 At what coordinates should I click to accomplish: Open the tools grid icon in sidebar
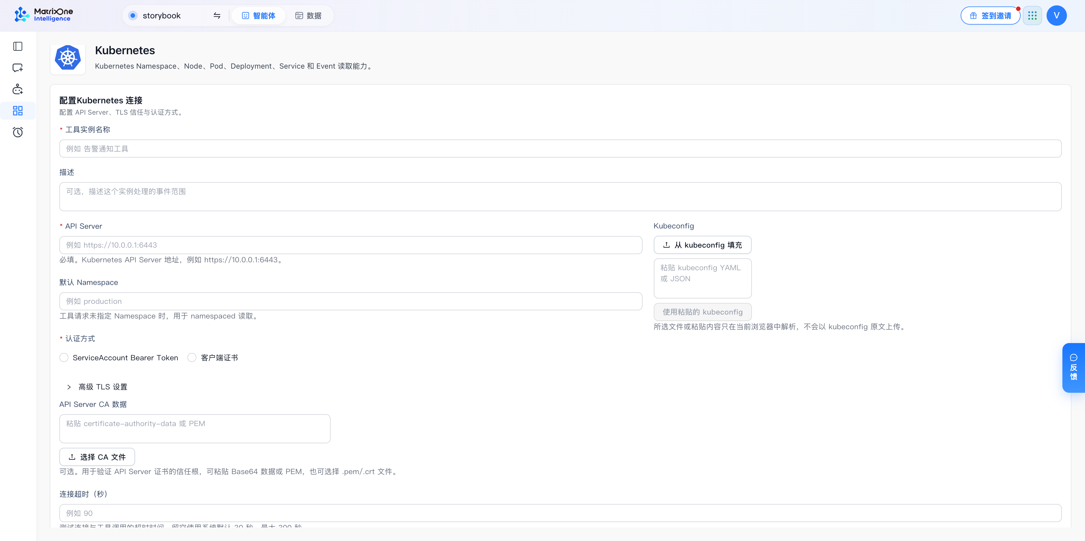click(x=18, y=111)
